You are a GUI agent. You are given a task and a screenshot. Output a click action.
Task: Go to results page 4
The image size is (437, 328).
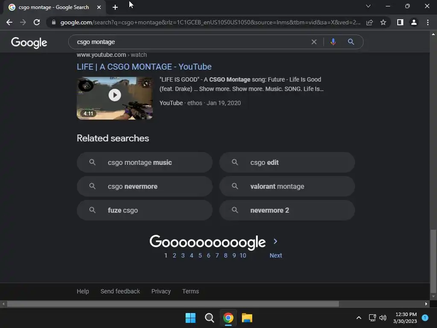pos(192,255)
